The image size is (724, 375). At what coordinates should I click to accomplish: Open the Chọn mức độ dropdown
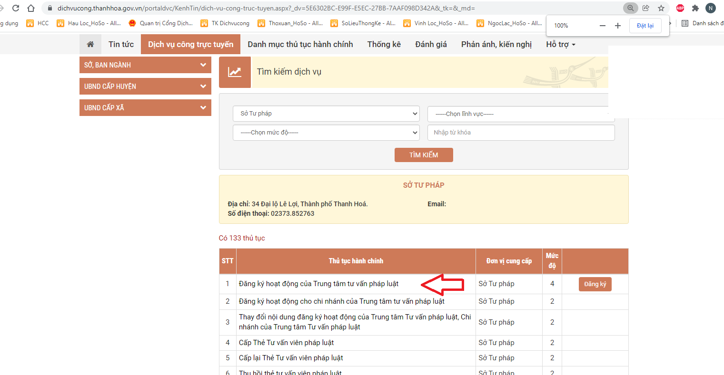pyautogui.click(x=326, y=133)
